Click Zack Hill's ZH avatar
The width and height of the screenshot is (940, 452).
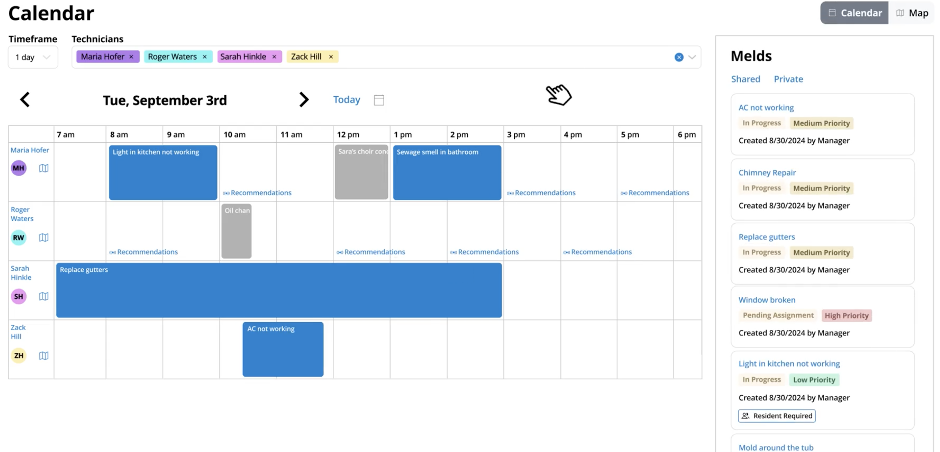point(18,355)
